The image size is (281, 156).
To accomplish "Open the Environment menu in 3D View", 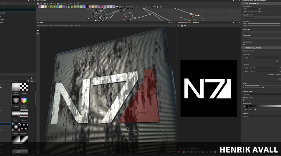I will [x=64, y=26].
